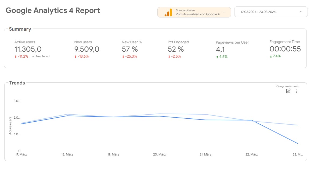This screenshot has height=173, width=314.
Task: Select the 17.03.2024 - 23.03.2024 date range field
Action: coord(271,12)
